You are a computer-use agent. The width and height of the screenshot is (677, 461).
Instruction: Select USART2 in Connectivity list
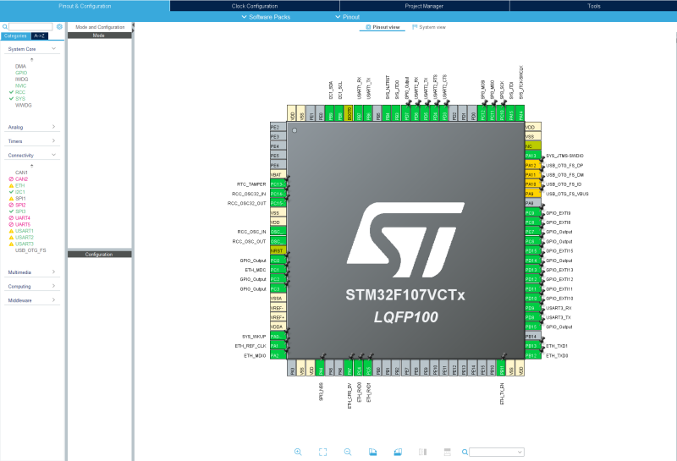(25, 238)
